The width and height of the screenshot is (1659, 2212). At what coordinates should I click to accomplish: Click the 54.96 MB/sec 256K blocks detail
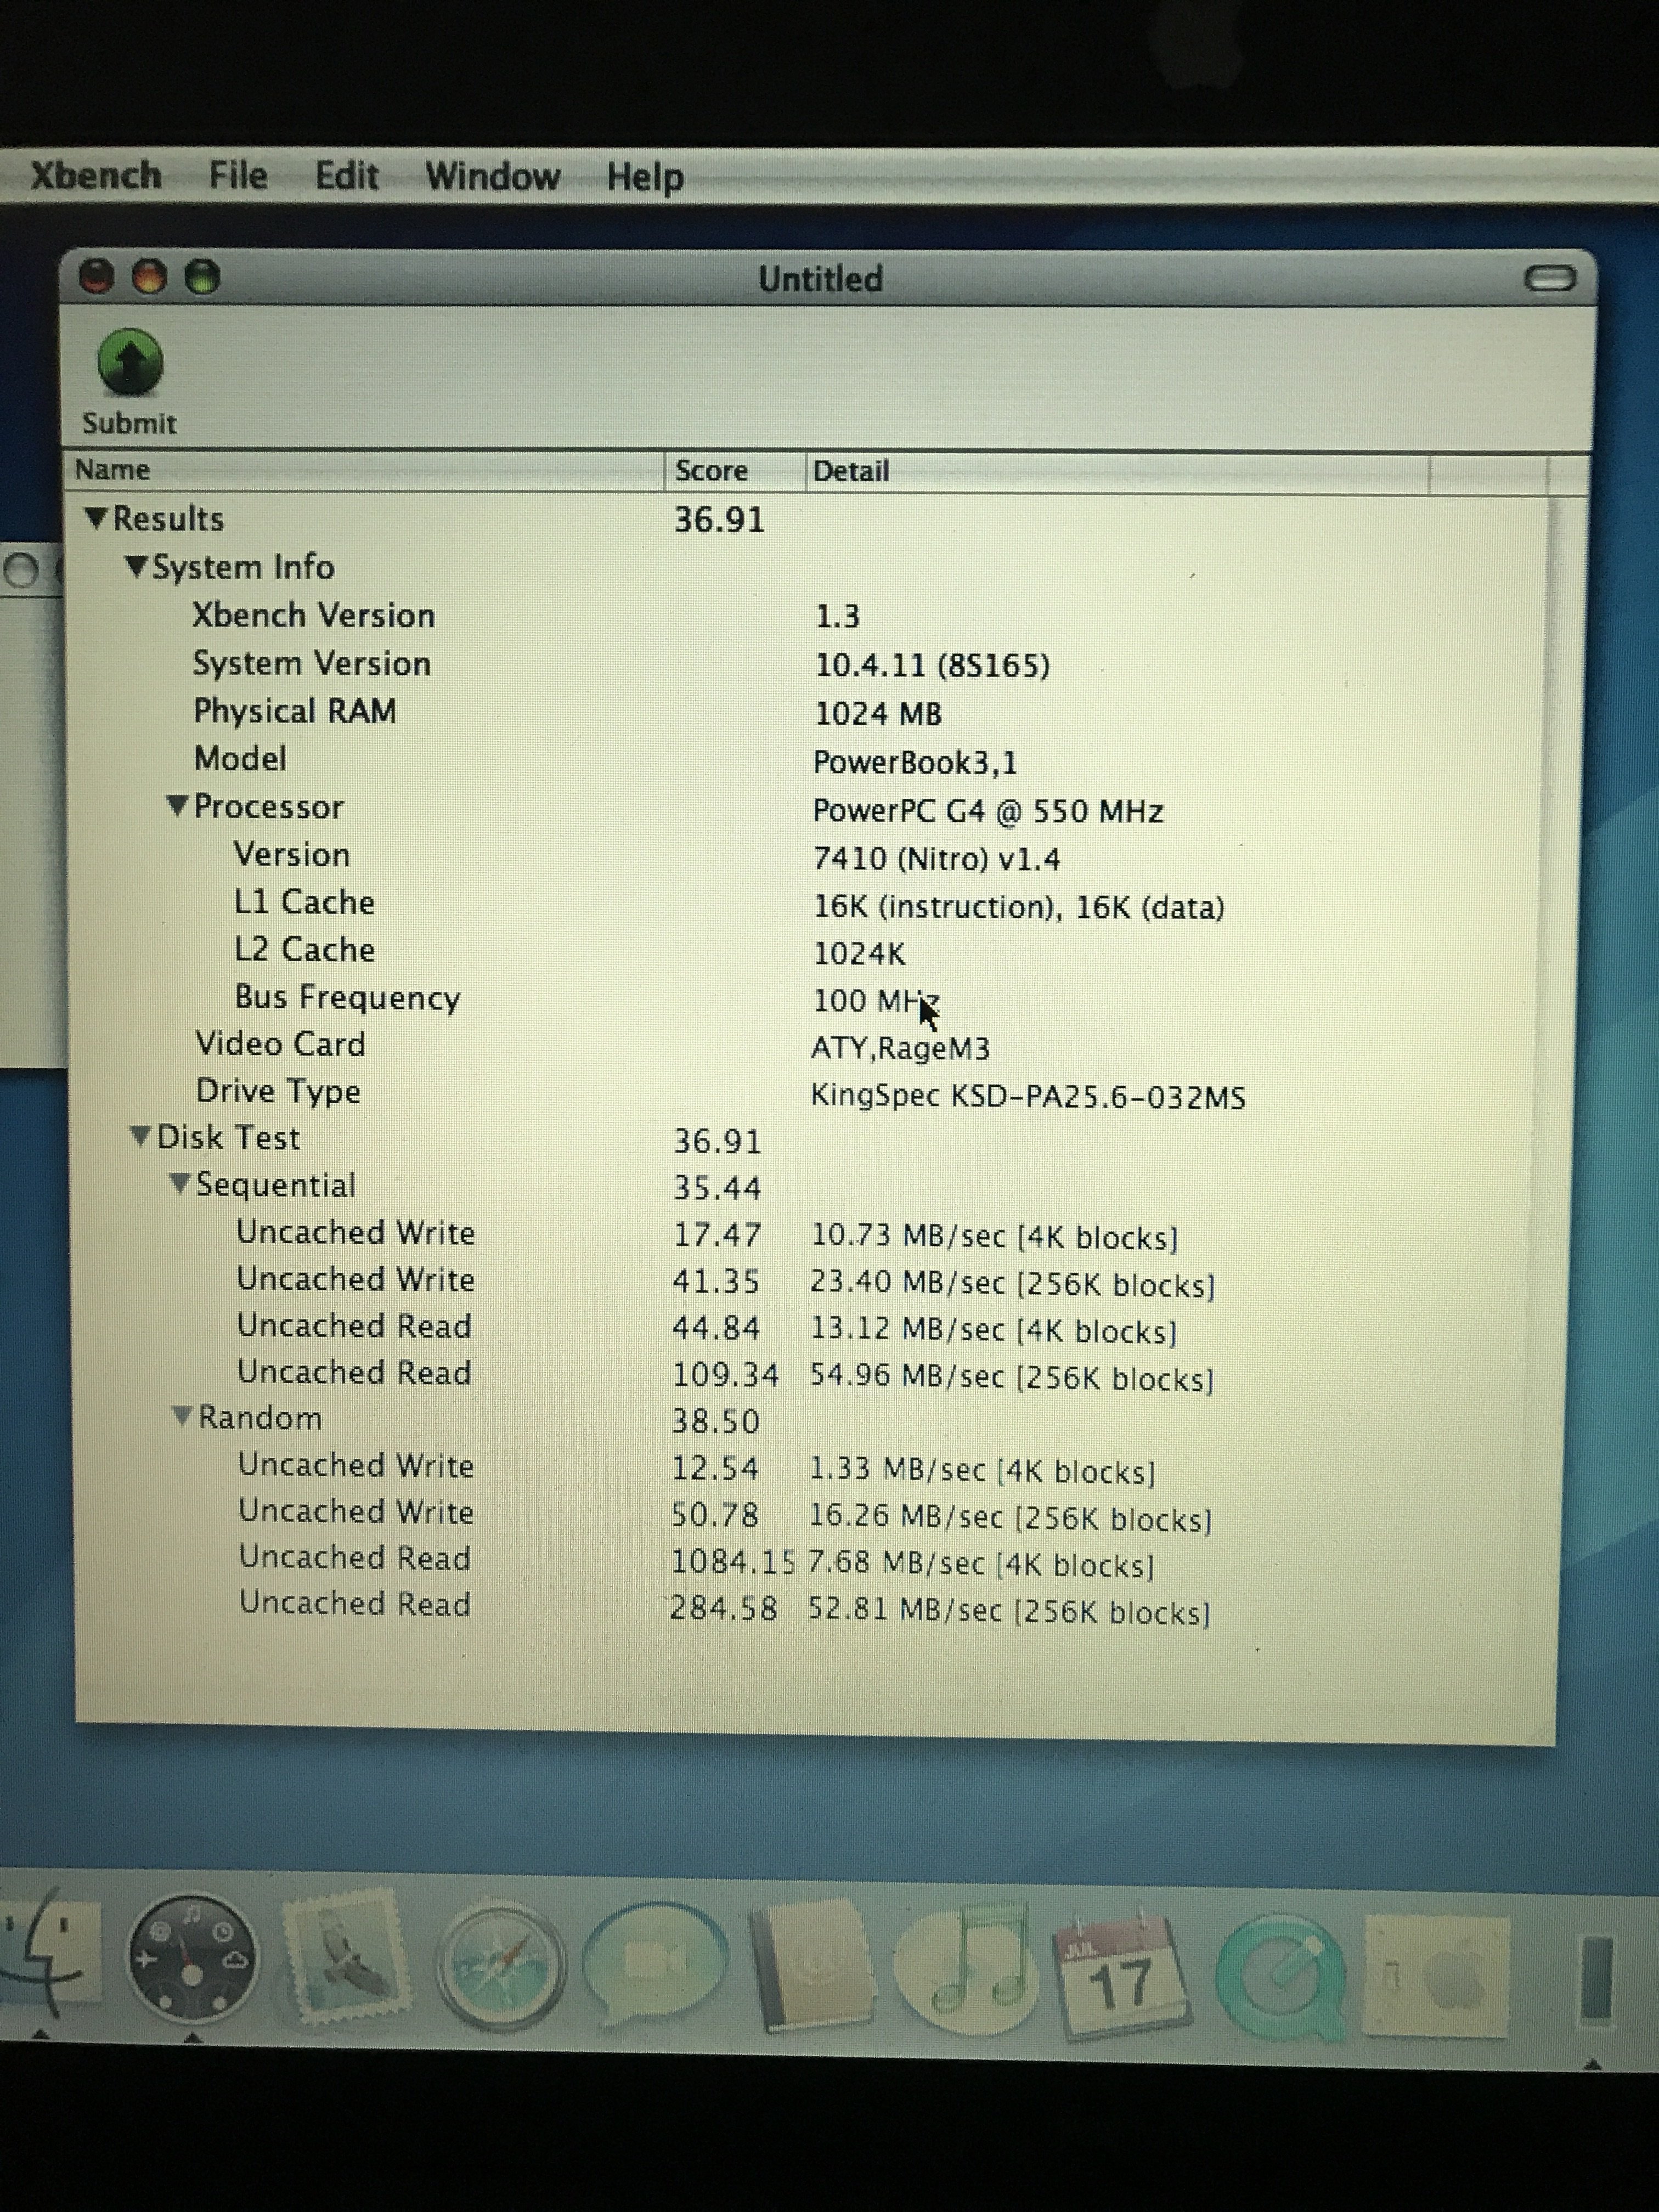(x=1011, y=1378)
